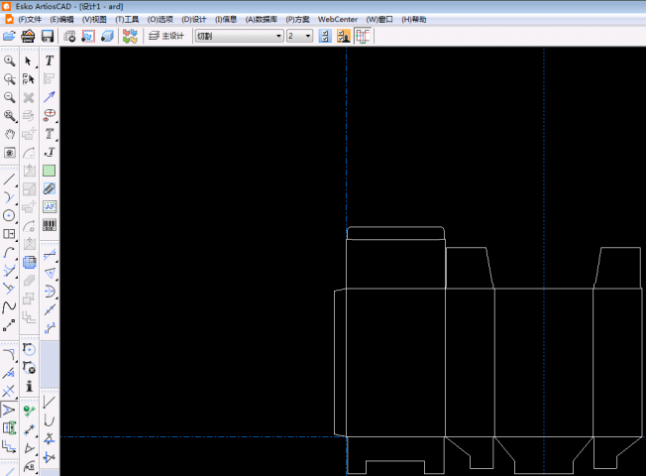Open the (D)设计 menu

193,20
